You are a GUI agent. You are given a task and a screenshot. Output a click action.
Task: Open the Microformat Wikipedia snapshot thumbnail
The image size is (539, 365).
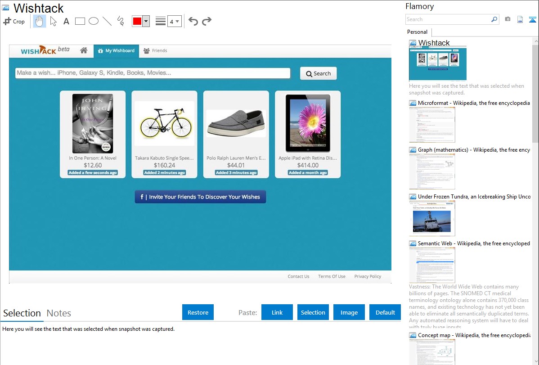coord(432,125)
